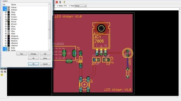The width and height of the screenshot is (181, 101).
Task: Click Cancel in the layers dialog
Action: (x=45, y=64)
